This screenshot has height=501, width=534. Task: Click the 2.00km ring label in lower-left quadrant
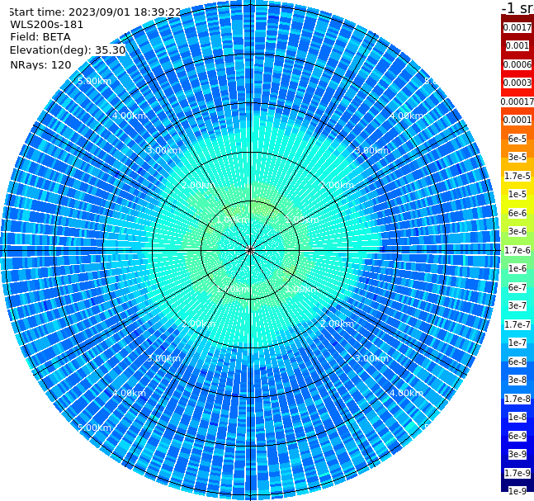click(x=198, y=324)
